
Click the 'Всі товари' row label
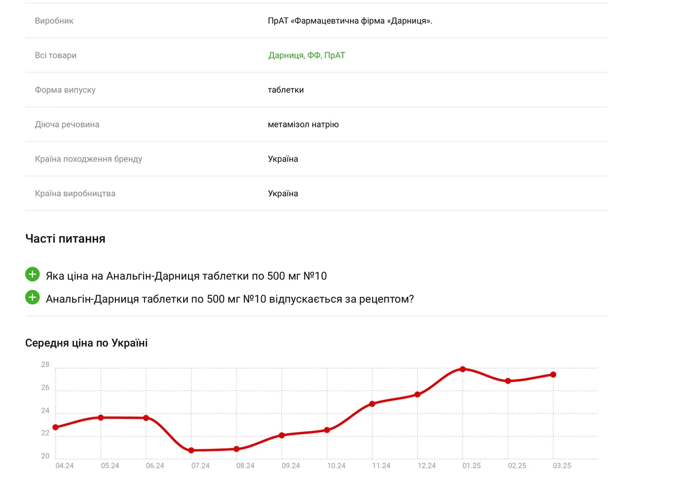pos(56,55)
